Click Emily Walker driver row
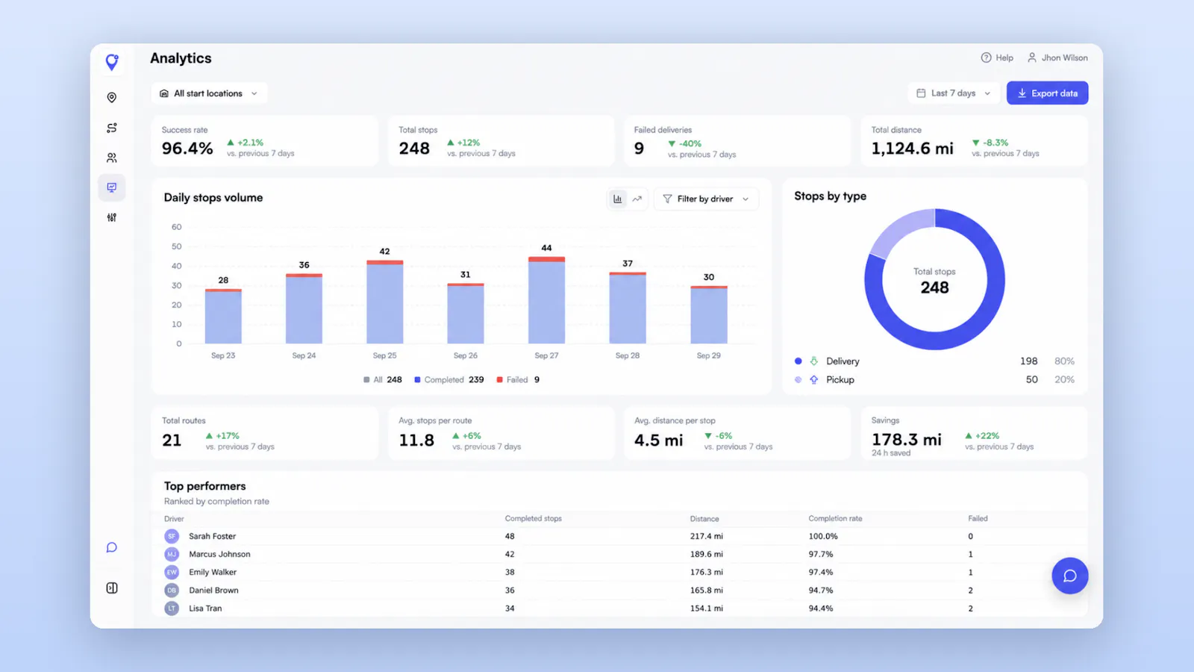 coord(619,572)
